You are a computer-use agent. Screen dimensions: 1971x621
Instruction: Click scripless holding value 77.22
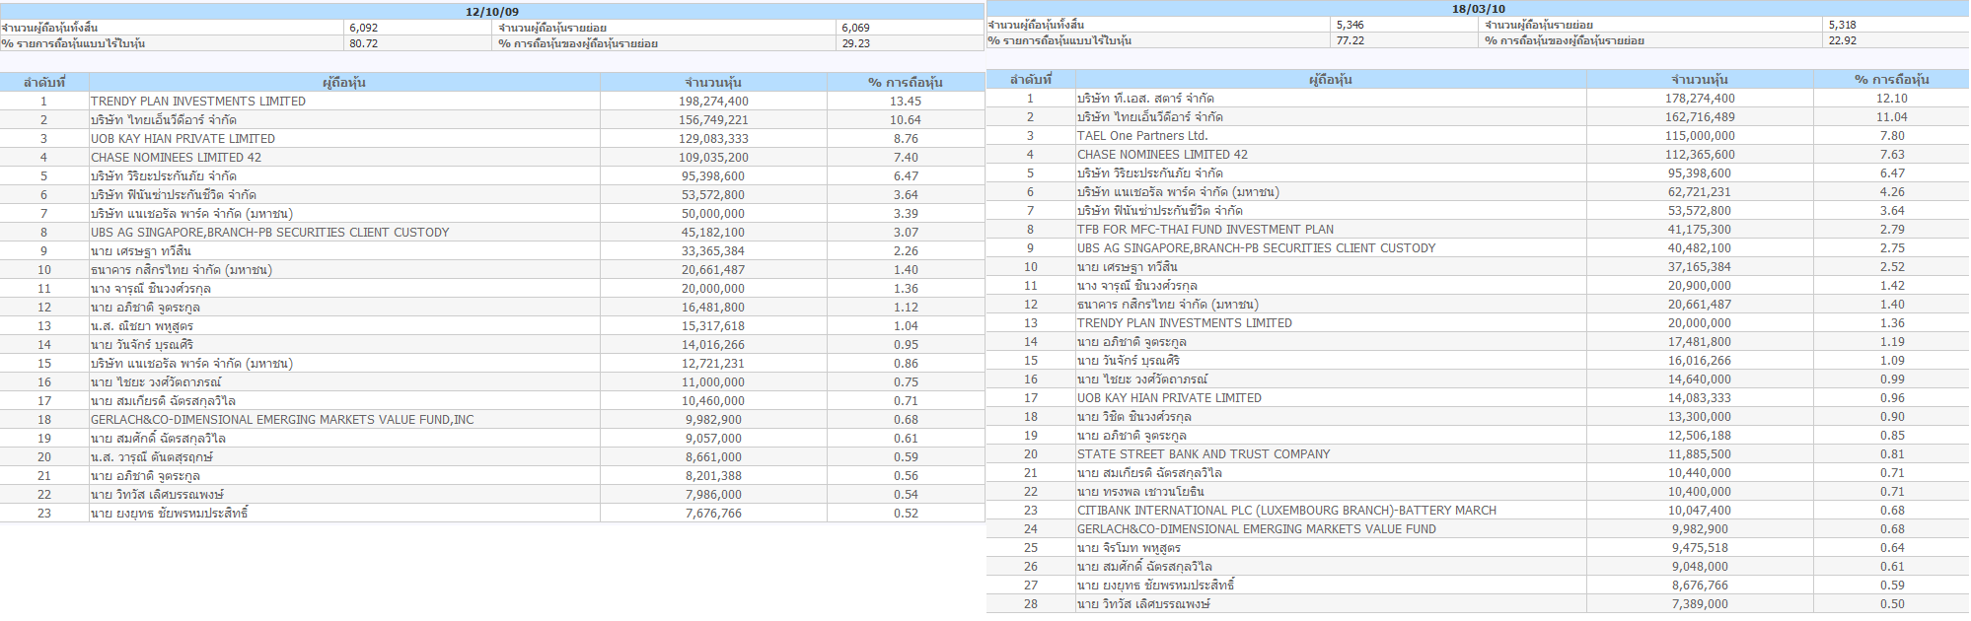pos(1350,40)
